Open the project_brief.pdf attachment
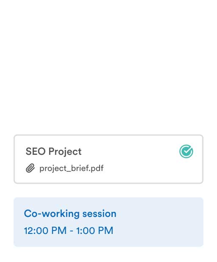This screenshot has width=217, height=262. coord(71,168)
